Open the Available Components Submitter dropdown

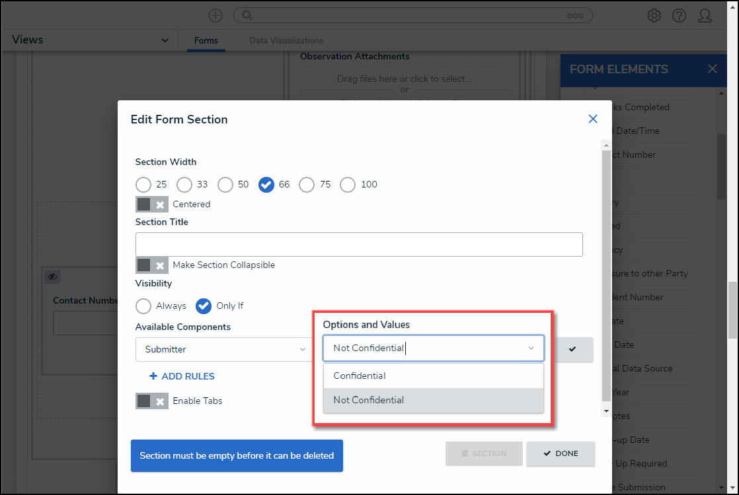(224, 349)
